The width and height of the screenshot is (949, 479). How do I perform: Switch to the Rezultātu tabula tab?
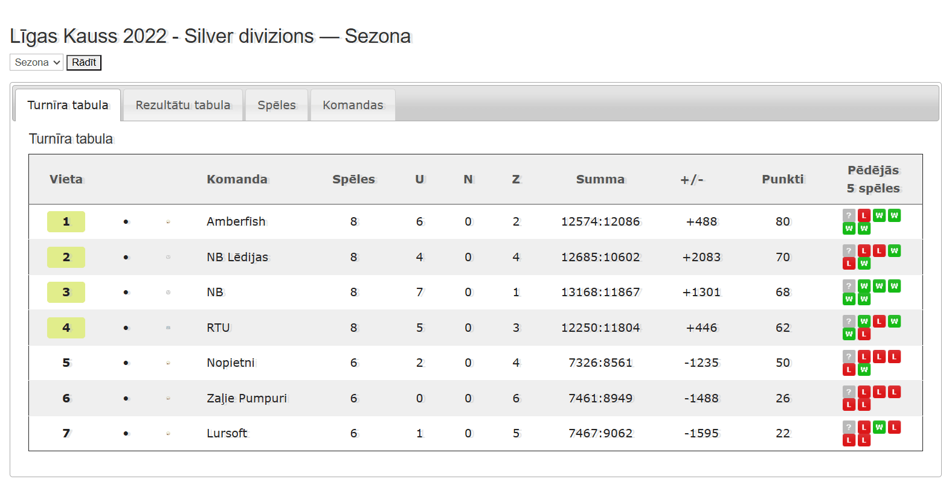(183, 105)
